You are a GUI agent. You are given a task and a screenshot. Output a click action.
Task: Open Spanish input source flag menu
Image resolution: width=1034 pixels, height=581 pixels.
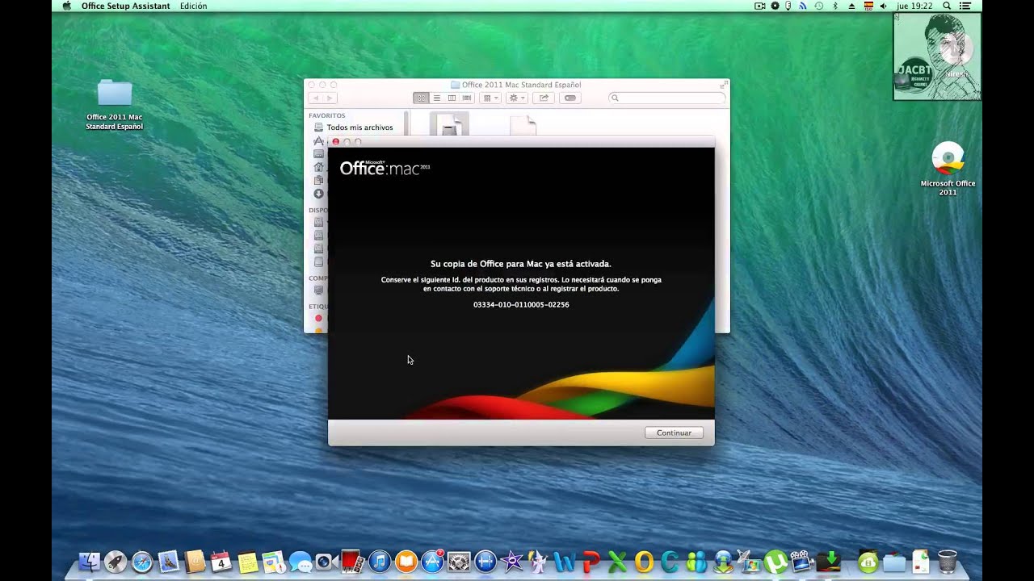click(x=868, y=6)
